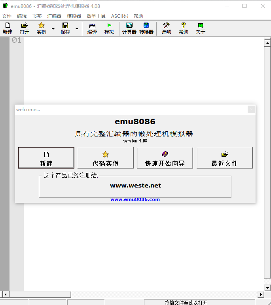Click the vertical scrollbar down arrow
Image resolution: width=271 pixels, height=305 pixels.
pyautogui.click(x=268, y=288)
